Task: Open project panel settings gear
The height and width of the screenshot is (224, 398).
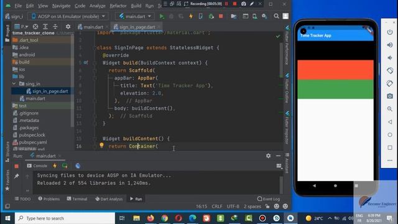Action: coord(68,27)
